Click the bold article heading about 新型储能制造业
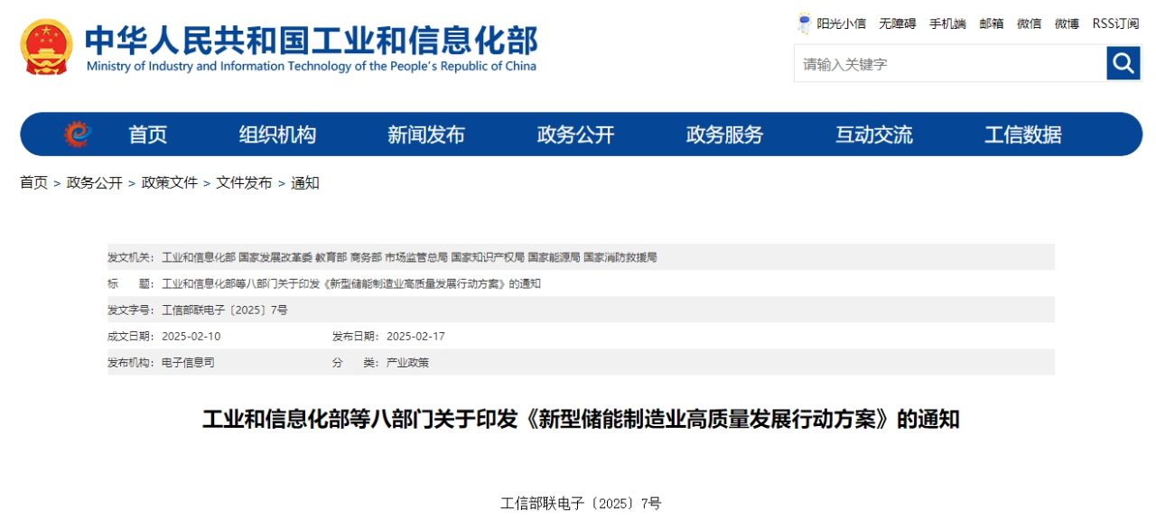 tap(581, 420)
